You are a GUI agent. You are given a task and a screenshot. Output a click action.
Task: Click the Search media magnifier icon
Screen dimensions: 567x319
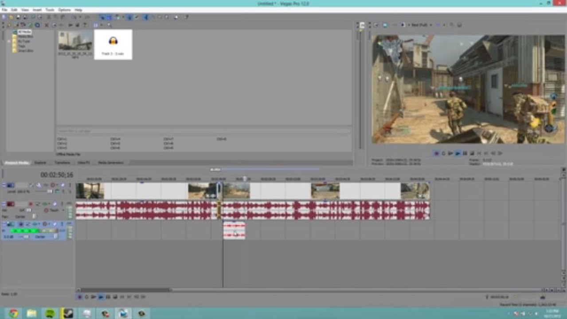click(x=109, y=25)
